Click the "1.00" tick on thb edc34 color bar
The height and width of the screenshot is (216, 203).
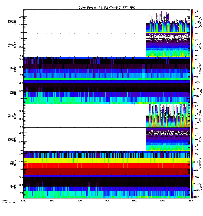click(196, 59)
